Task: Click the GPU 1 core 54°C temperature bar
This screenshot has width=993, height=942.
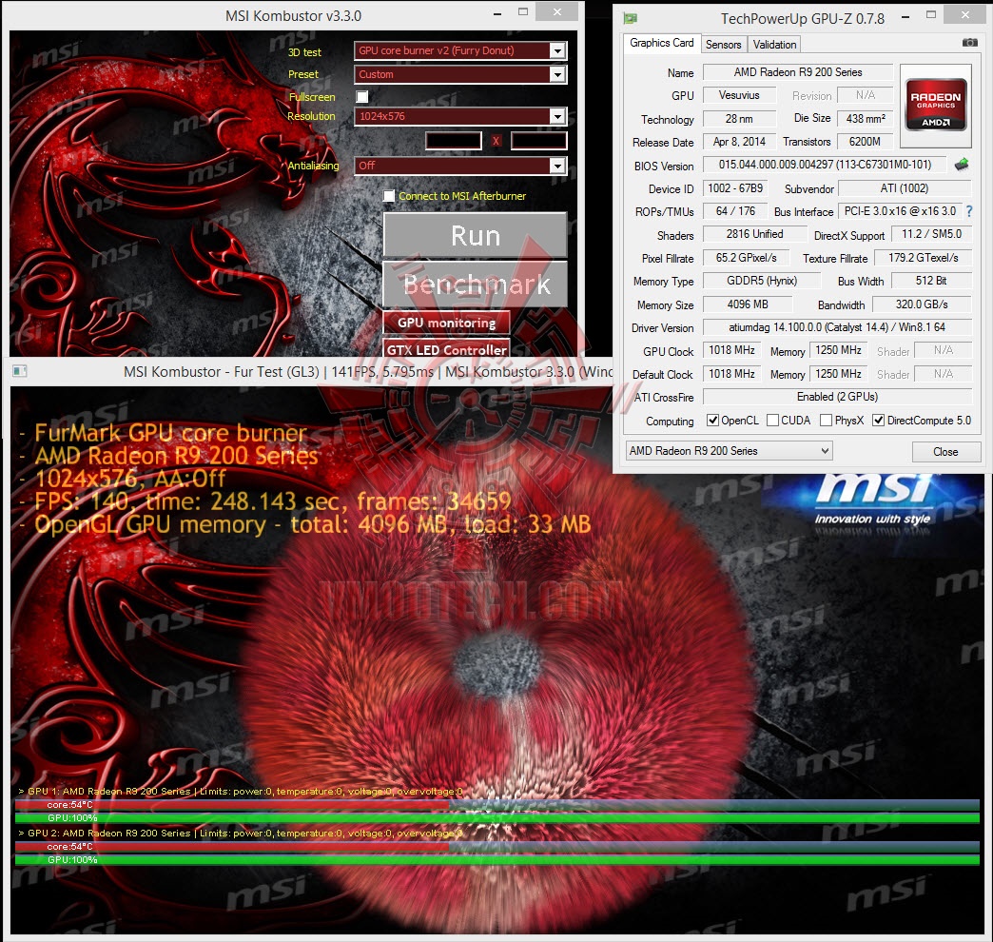Action: click(497, 805)
